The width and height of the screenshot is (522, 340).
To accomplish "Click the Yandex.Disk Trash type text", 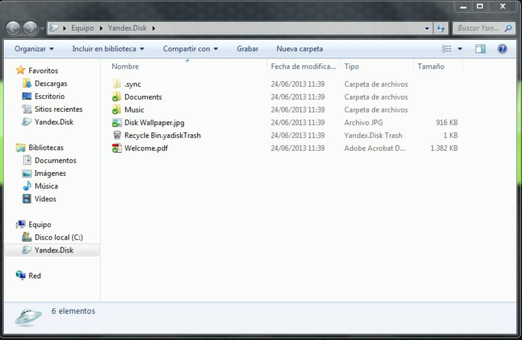I will [373, 136].
